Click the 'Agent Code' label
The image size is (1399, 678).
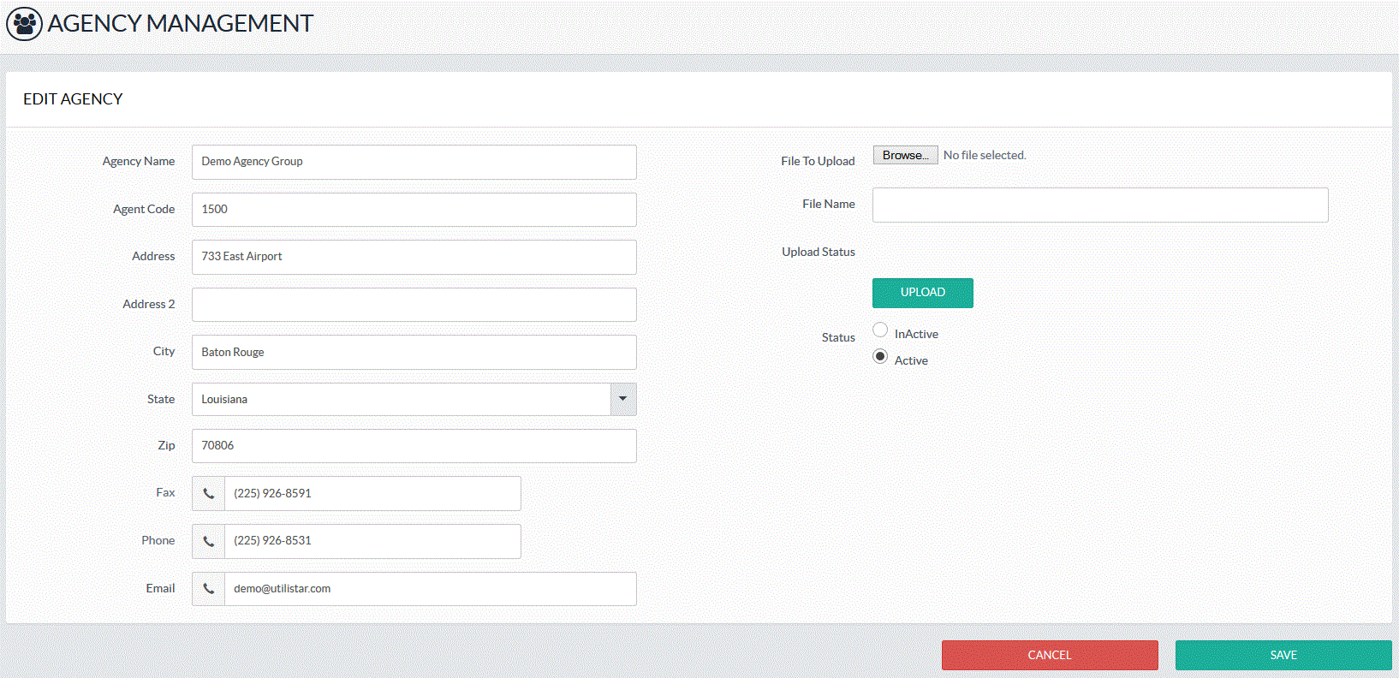click(x=144, y=209)
